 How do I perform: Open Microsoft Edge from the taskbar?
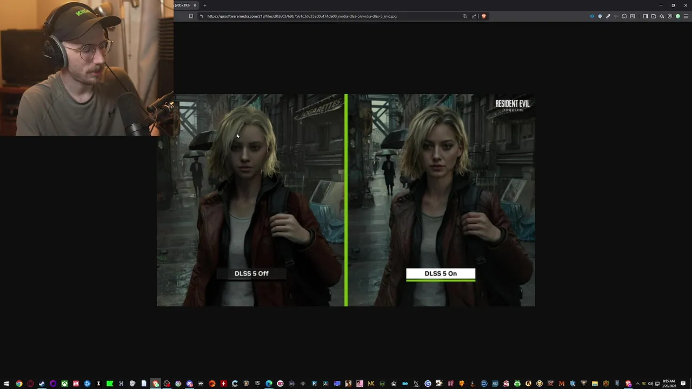[269, 384]
